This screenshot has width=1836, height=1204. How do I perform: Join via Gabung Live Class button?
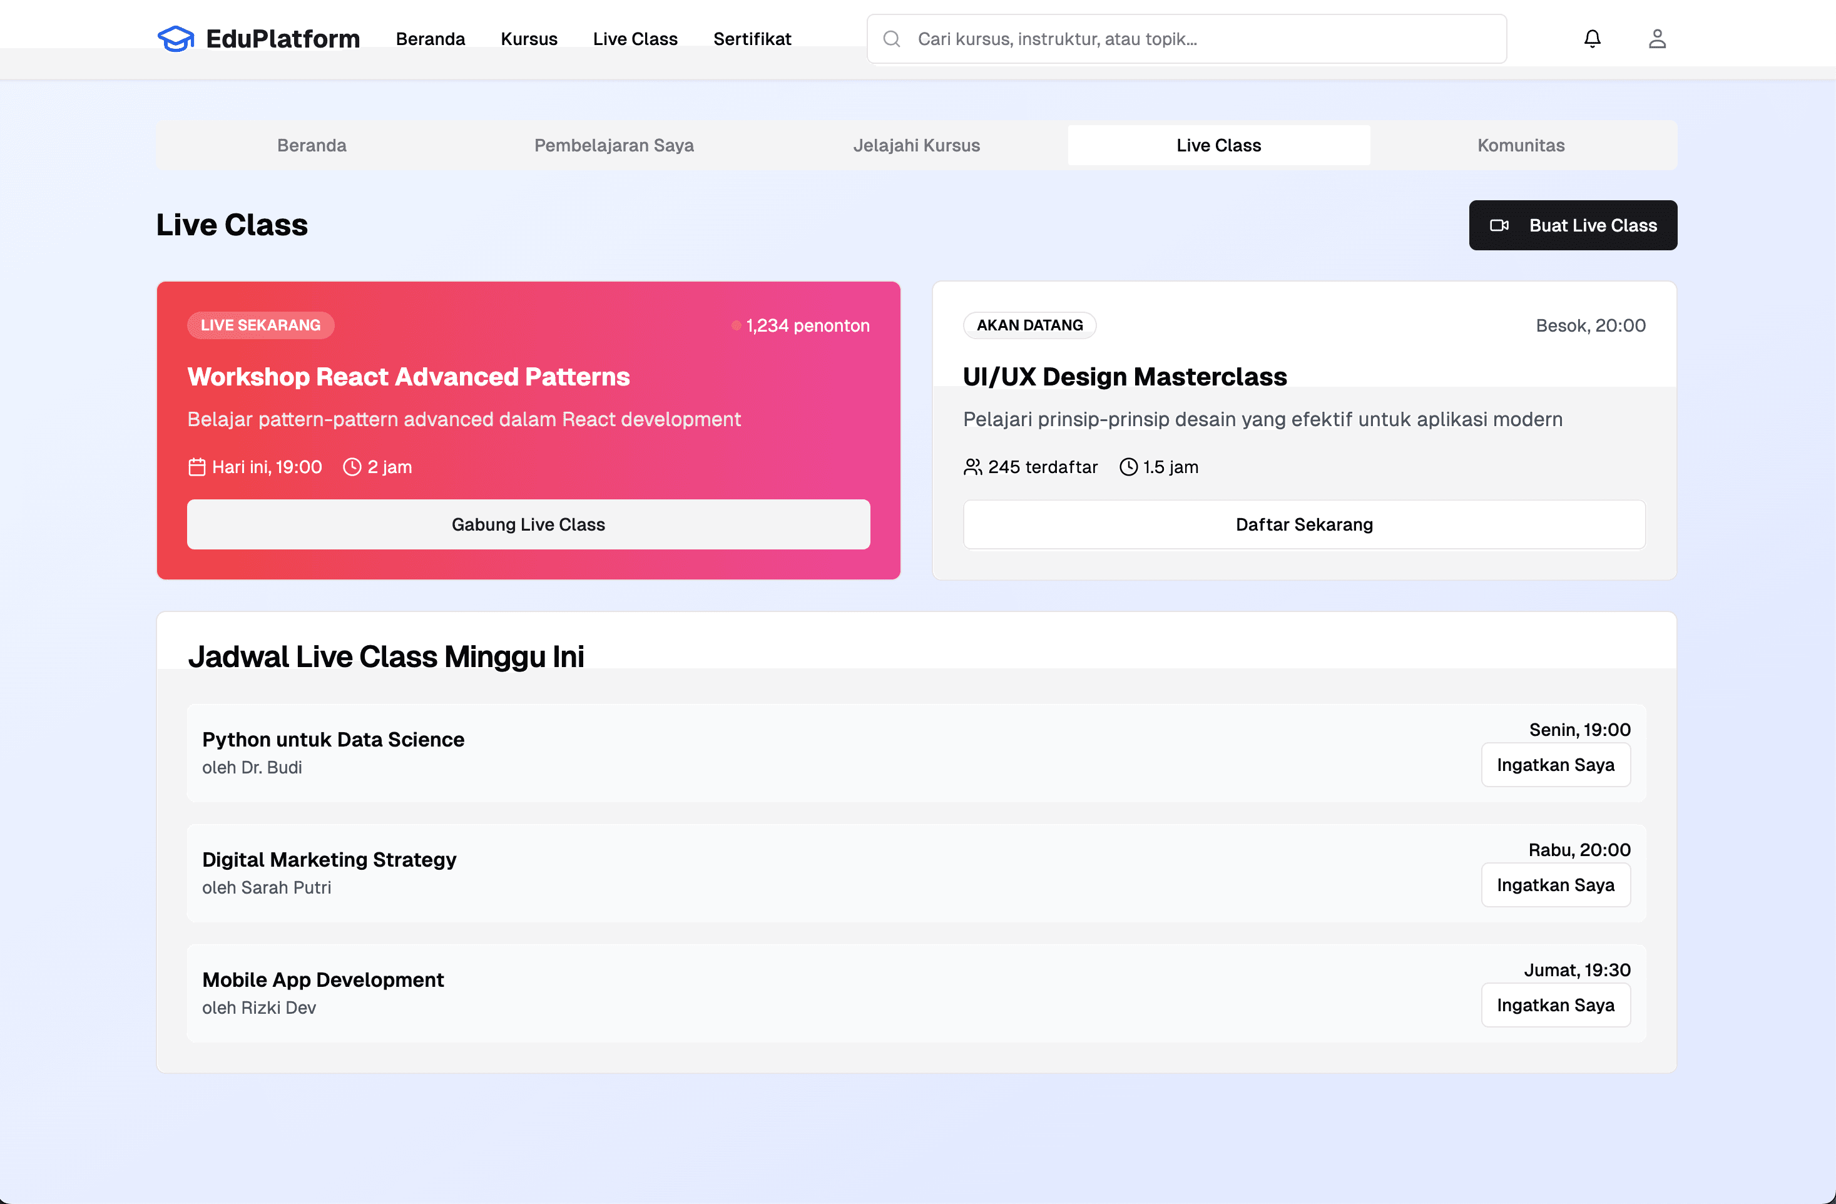pos(528,524)
